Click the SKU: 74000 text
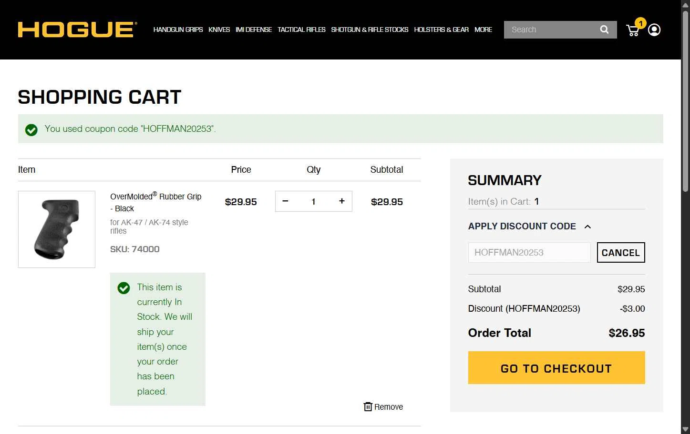Screen dimensions: 690x434 (135, 249)
